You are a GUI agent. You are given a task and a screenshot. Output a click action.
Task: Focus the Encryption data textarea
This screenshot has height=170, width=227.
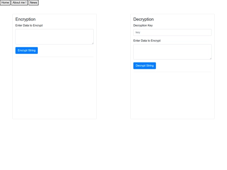(x=54, y=37)
